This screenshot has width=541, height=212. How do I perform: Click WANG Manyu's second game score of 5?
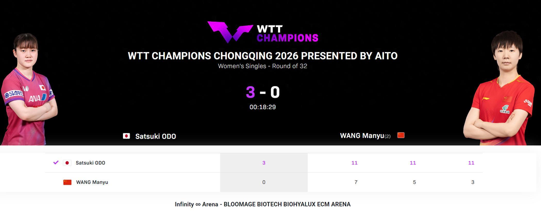coord(414,182)
